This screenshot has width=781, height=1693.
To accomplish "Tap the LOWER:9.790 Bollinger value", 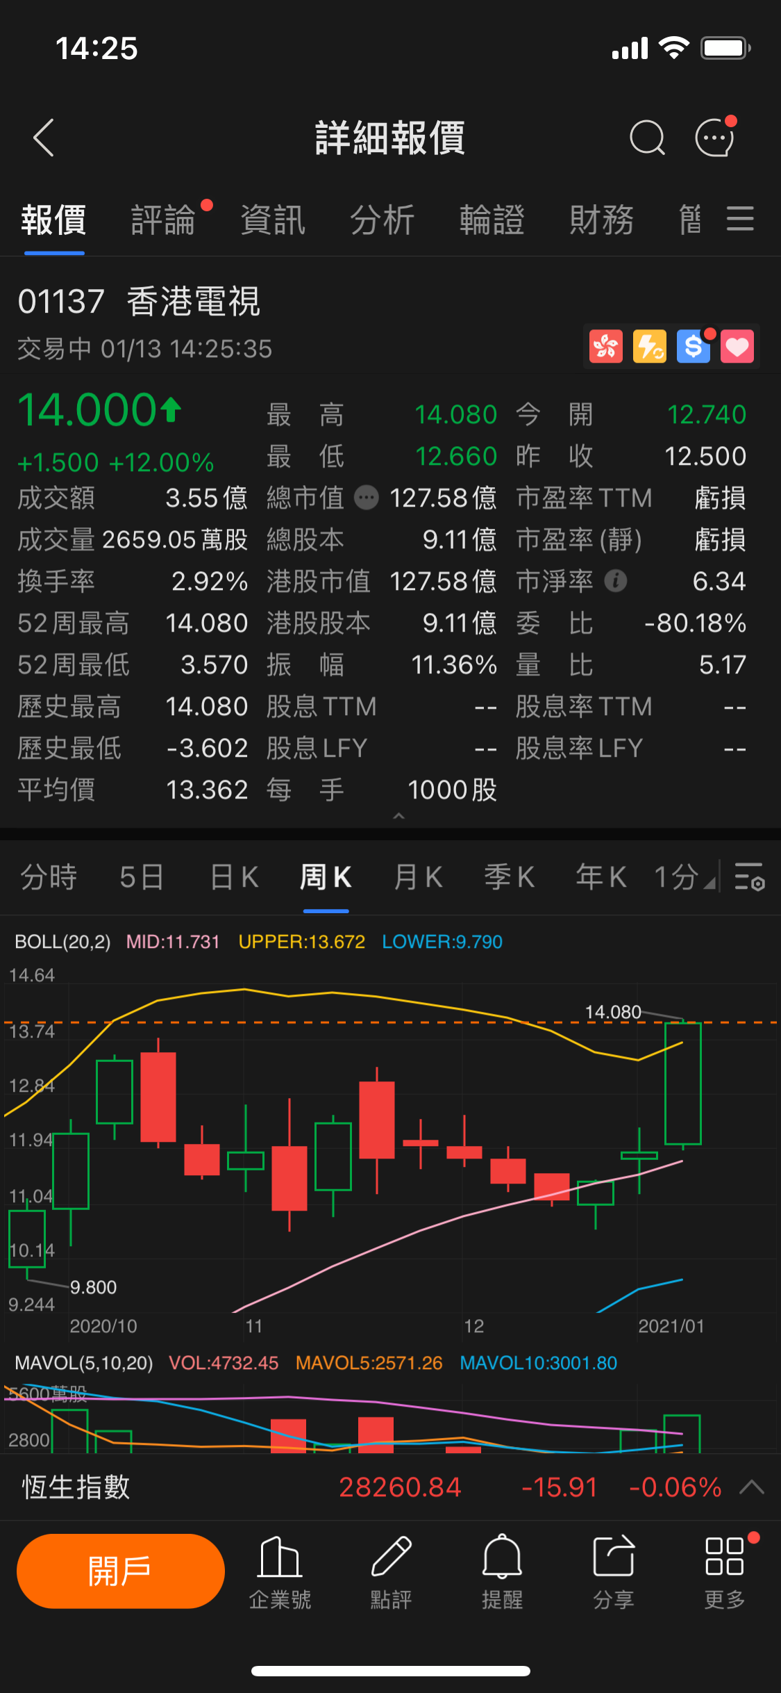I will (442, 942).
